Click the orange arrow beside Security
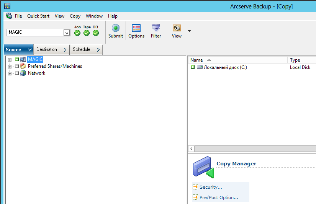This screenshot has height=204, width=316. (x=195, y=187)
